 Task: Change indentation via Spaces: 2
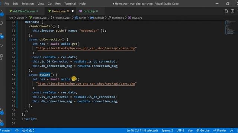[167, 130]
